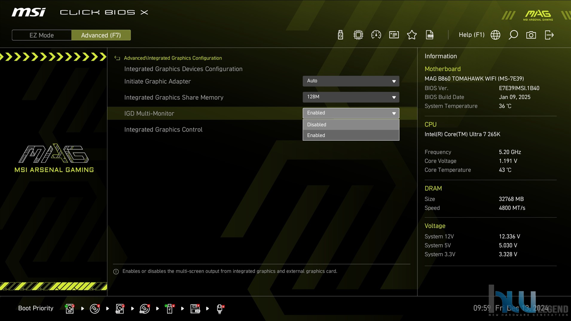The height and width of the screenshot is (321, 571).
Task: Select the USB optical drive boot device
Action: 145,308
